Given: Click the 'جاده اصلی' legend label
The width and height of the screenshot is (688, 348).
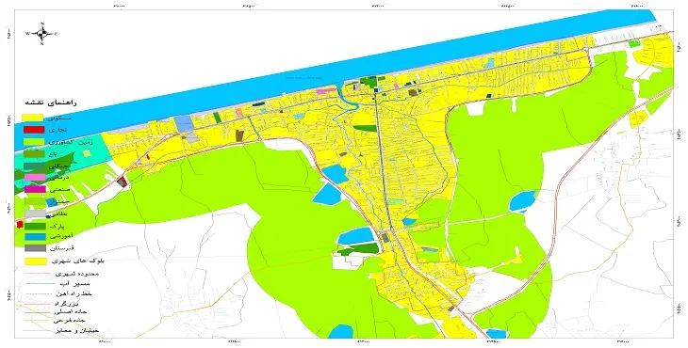Looking at the screenshot, I should (x=71, y=312).
